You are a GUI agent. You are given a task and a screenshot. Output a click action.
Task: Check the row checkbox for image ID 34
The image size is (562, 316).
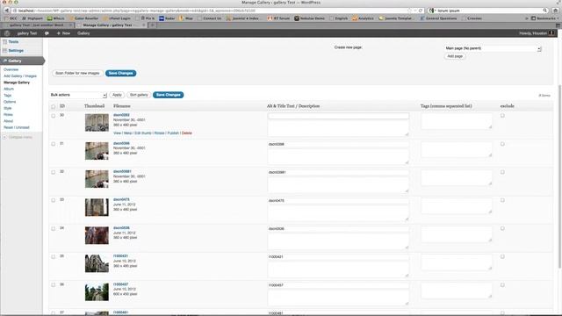pyautogui.click(x=53, y=228)
